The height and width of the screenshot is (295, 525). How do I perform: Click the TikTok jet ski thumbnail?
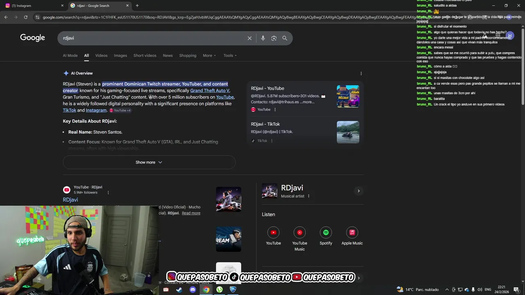[x=348, y=132]
